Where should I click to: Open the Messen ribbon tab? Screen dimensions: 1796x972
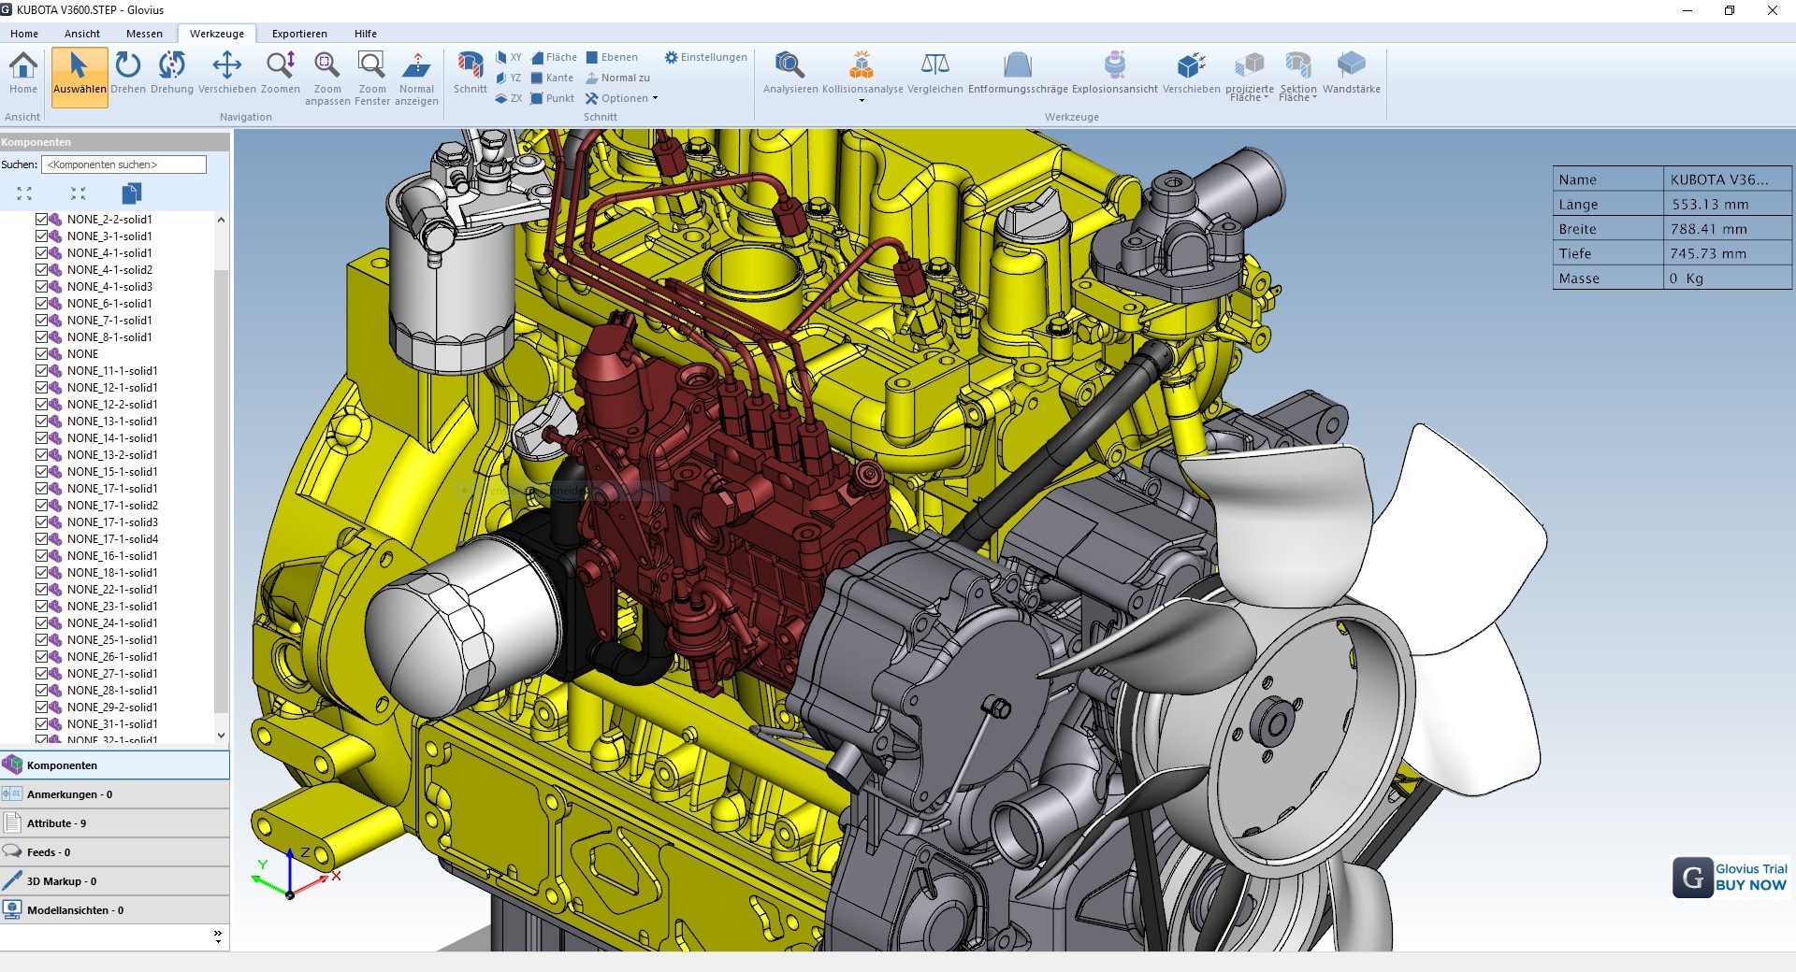pos(144,34)
